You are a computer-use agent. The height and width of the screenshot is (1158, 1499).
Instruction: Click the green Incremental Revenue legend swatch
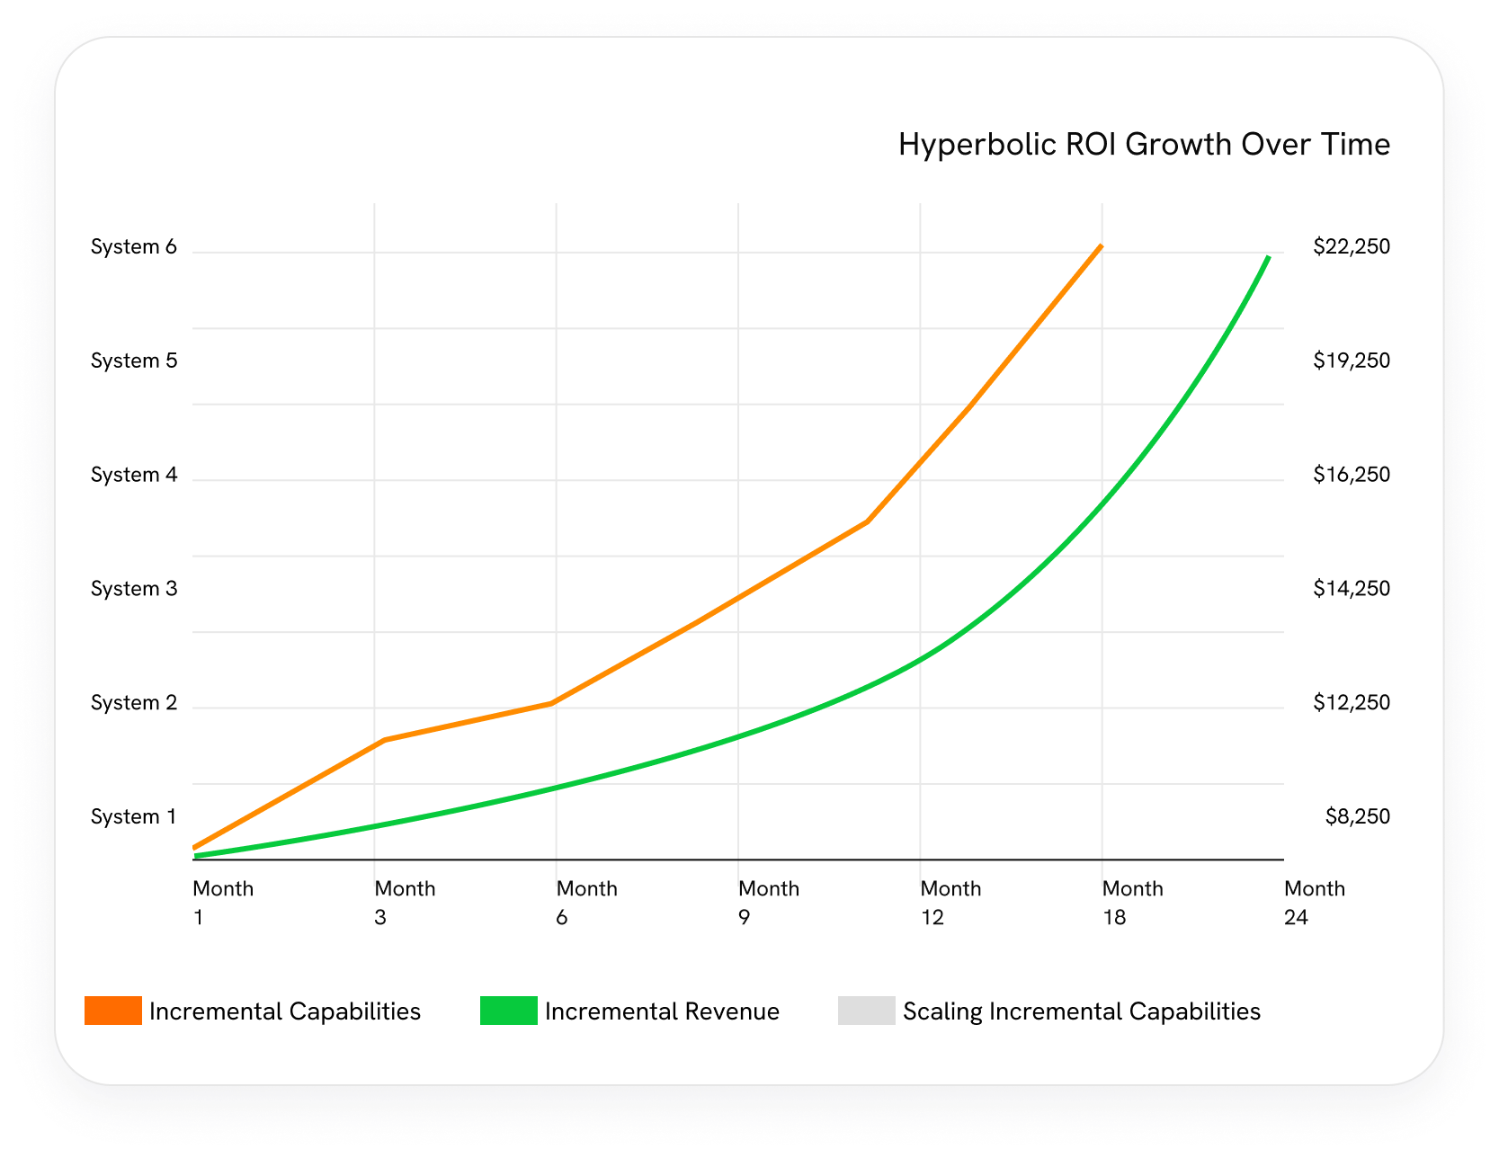pyautogui.click(x=508, y=1011)
